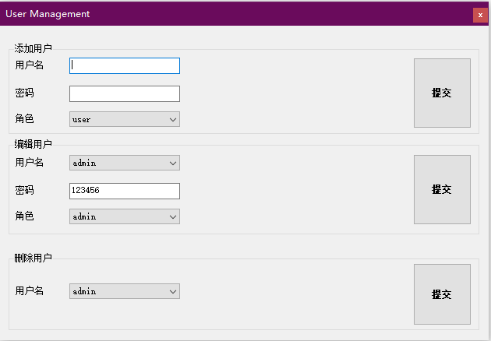Click the User Management title bar
Image resolution: width=491 pixels, height=341 pixels.
(234, 14)
